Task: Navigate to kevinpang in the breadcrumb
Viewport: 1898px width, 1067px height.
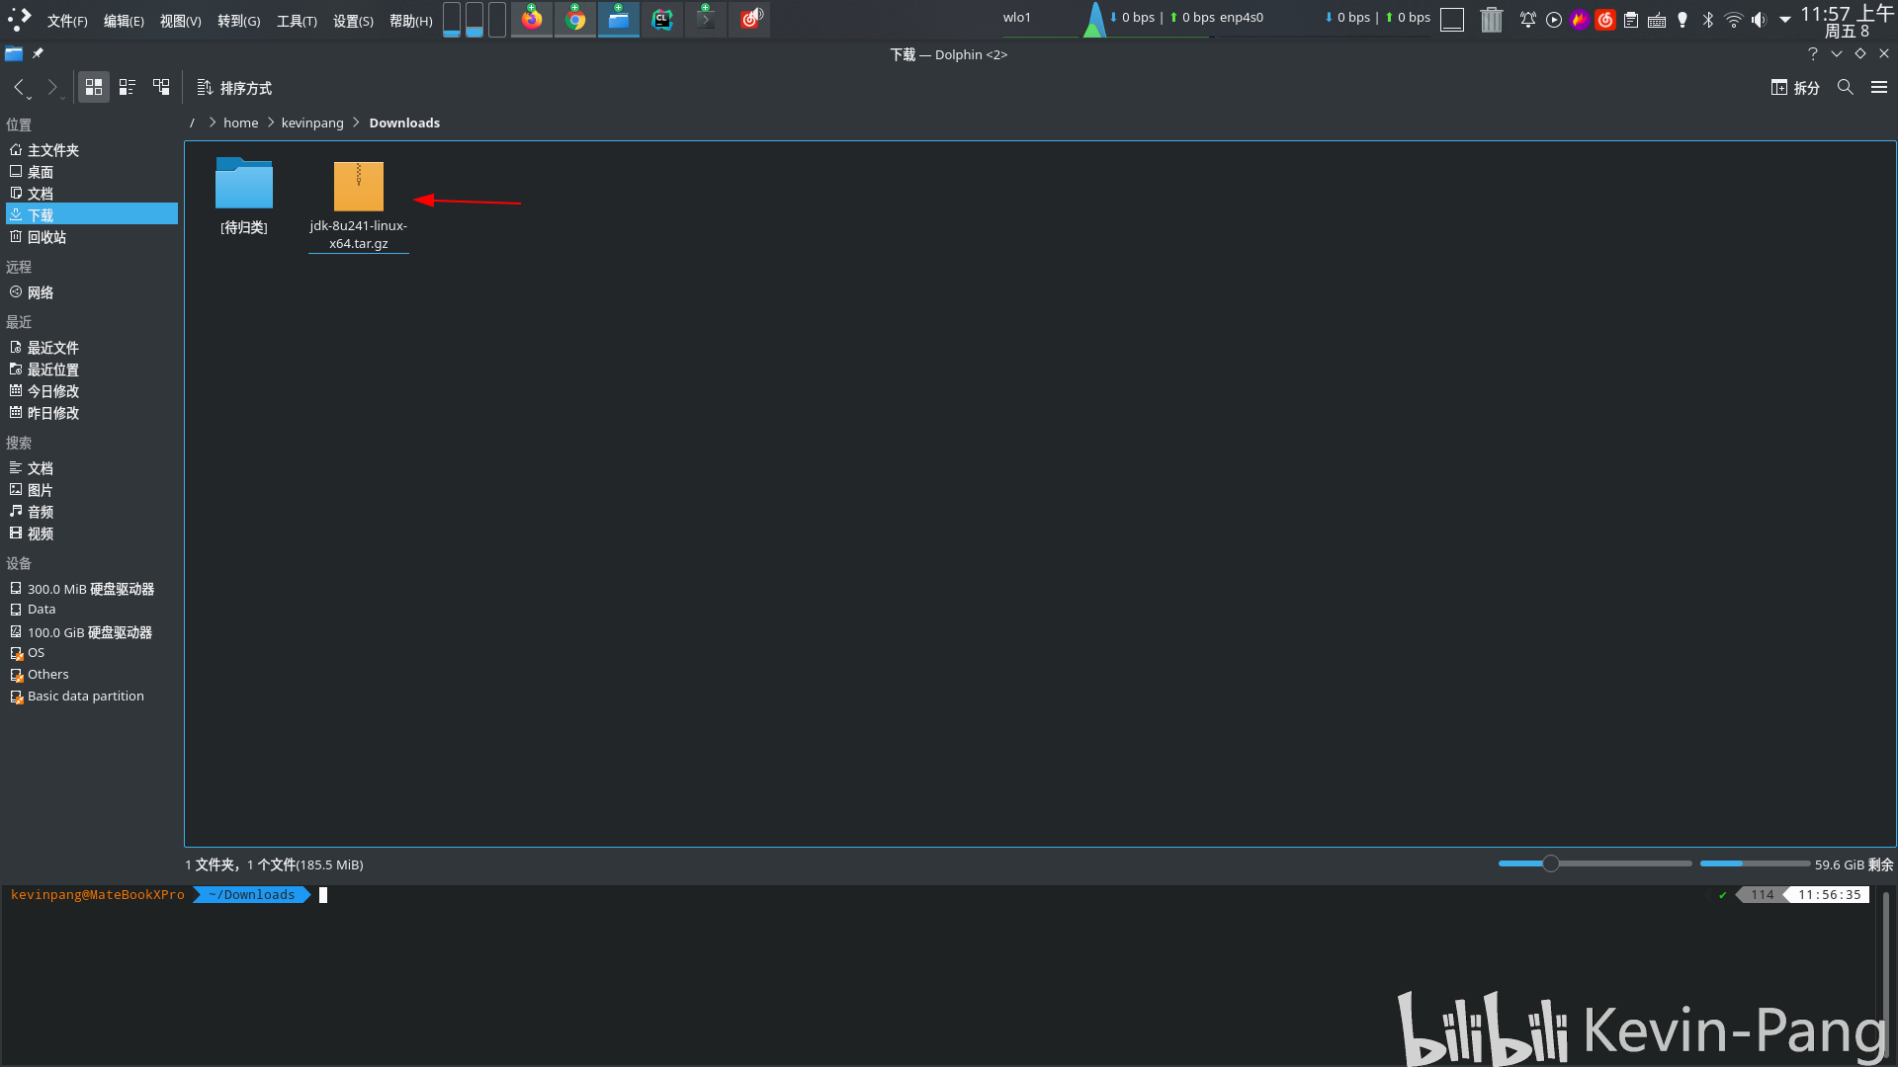Action: (x=312, y=123)
